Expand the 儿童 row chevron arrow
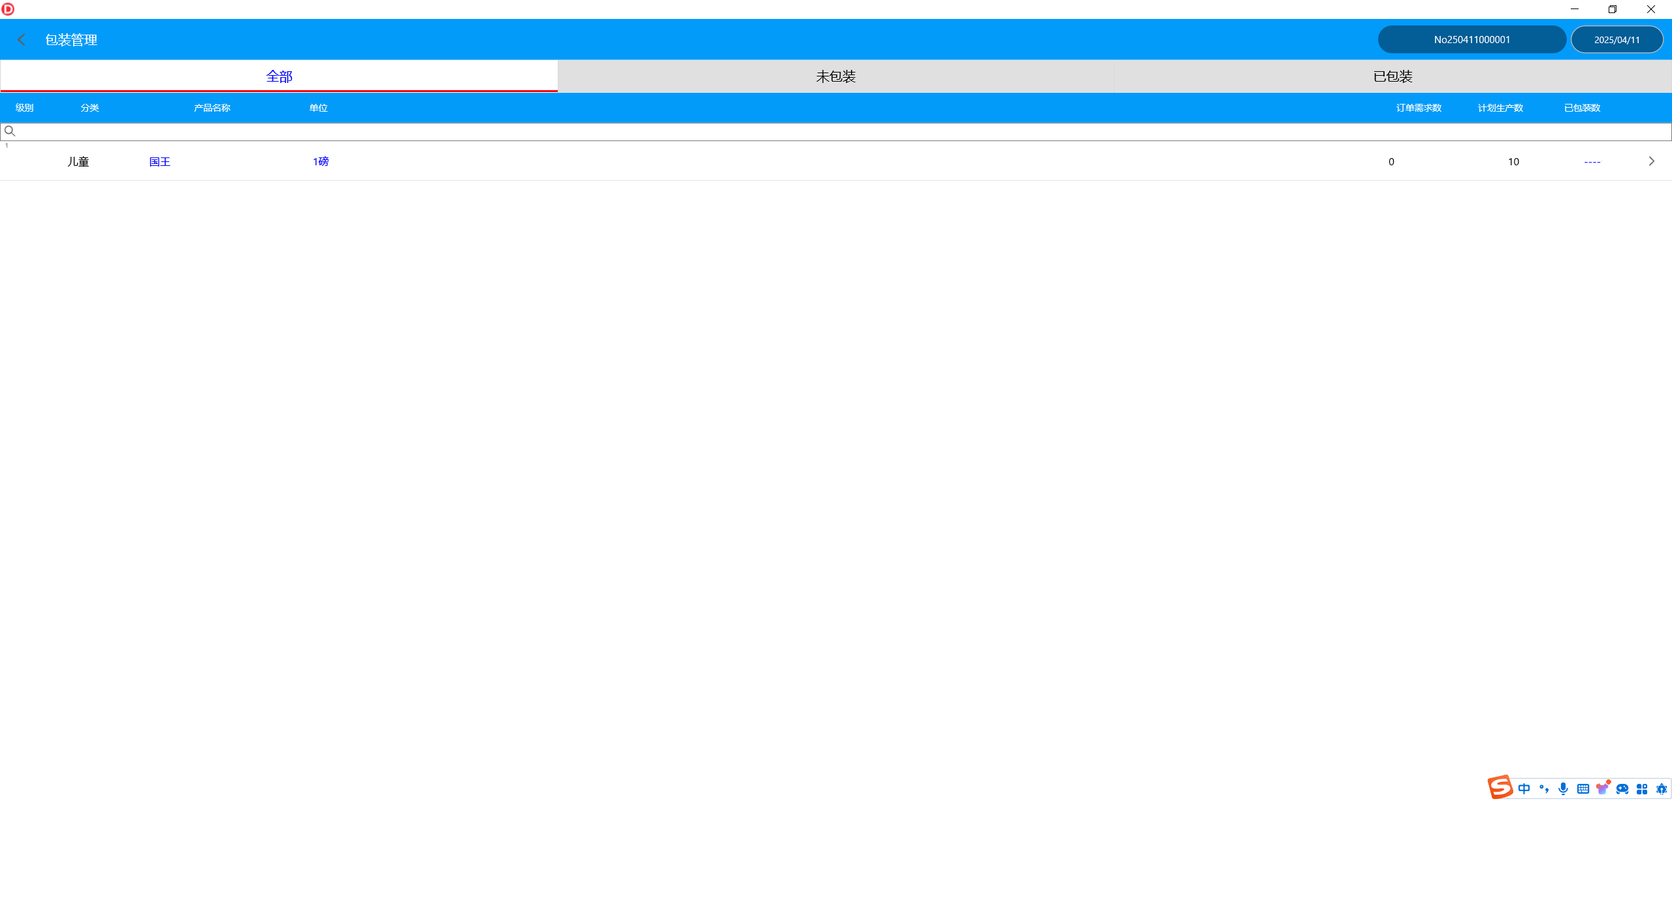Viewport: 1672px width, 908px height. 1652,161
